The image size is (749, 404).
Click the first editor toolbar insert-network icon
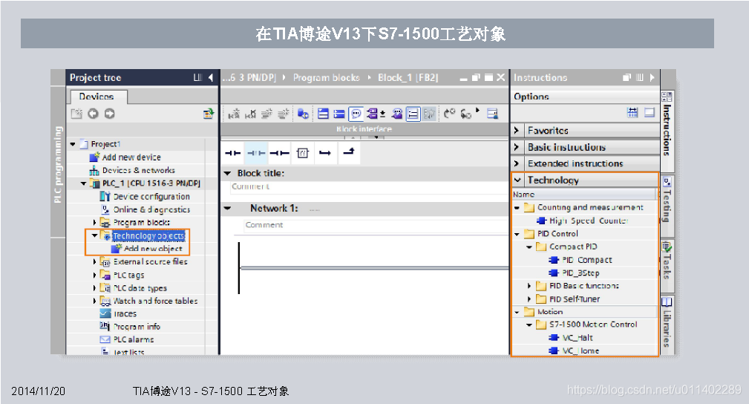click(234, 114)
